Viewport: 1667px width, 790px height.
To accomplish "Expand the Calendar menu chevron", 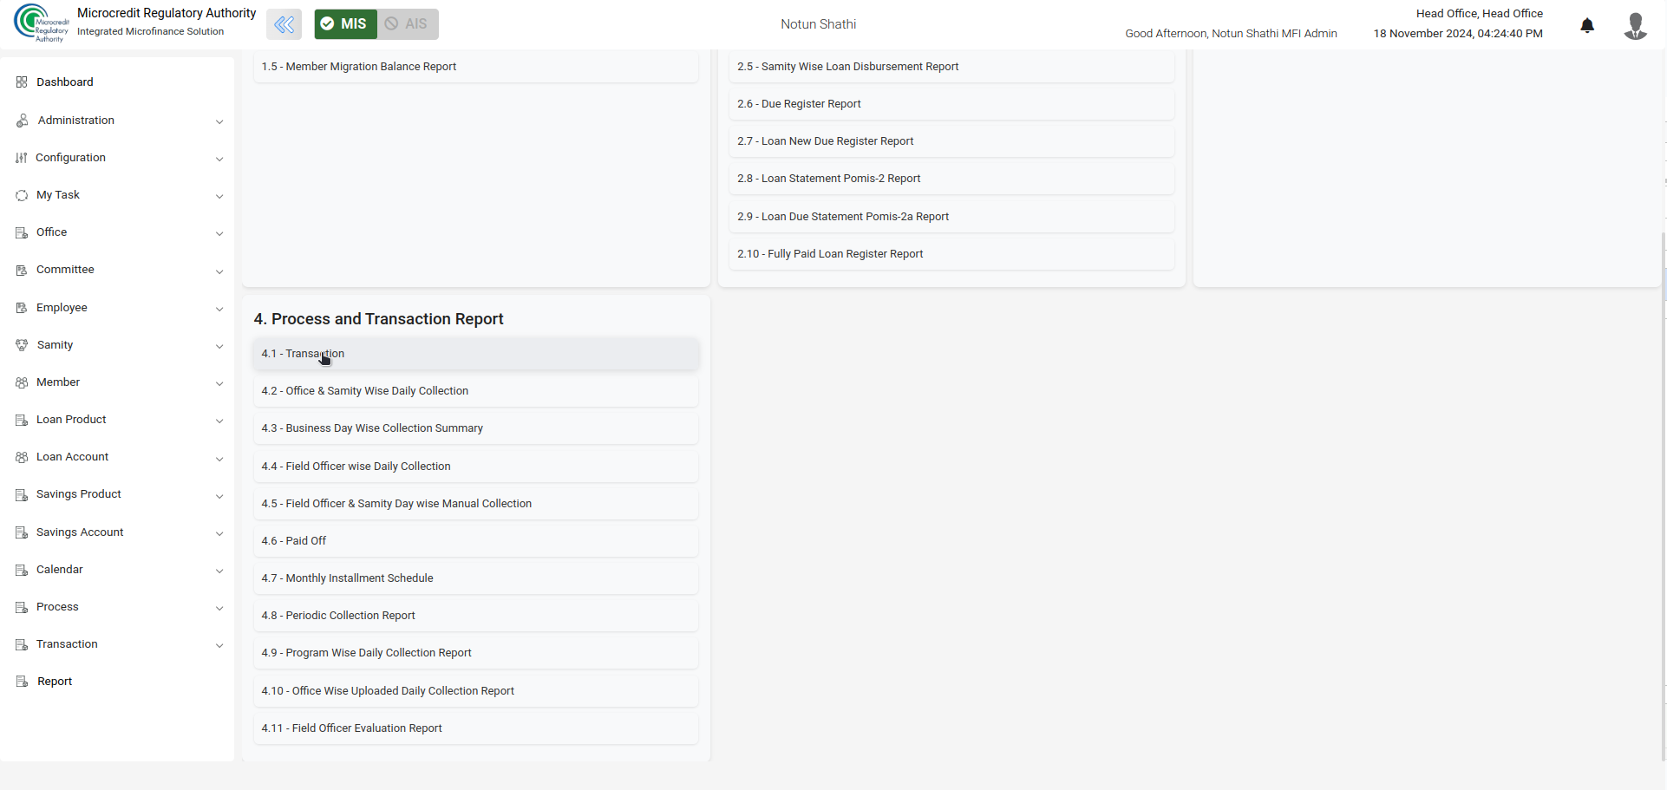I will pyautogui.click(x=219, y=571).
